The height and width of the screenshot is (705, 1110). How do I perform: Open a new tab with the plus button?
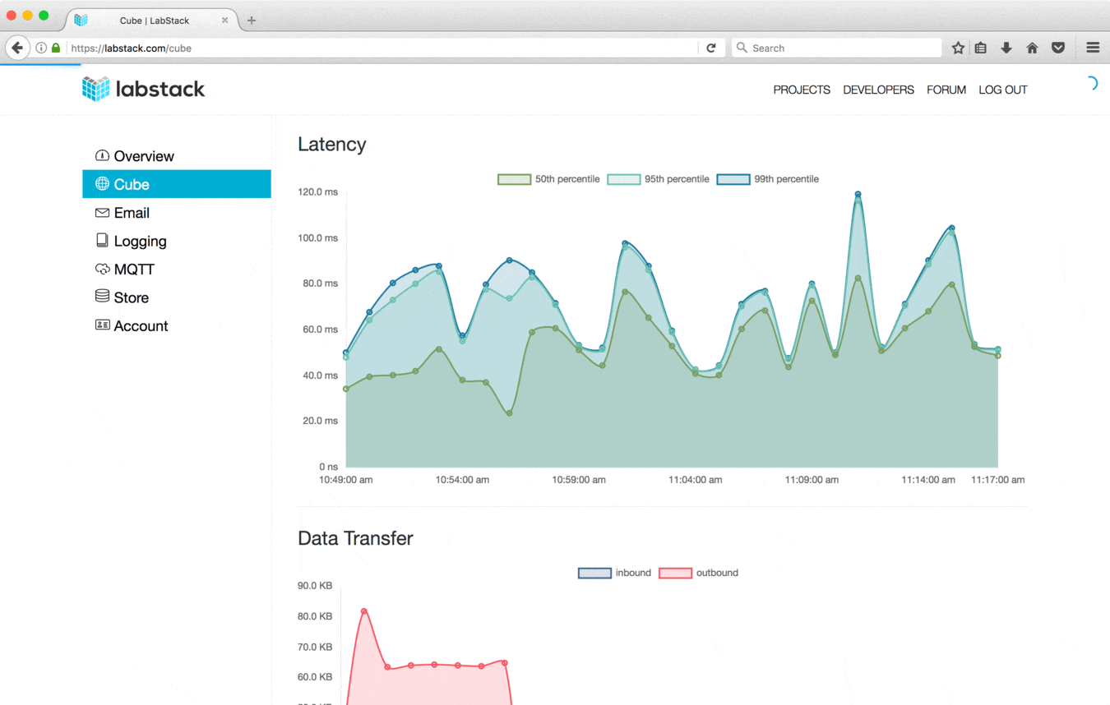point(252,21)
